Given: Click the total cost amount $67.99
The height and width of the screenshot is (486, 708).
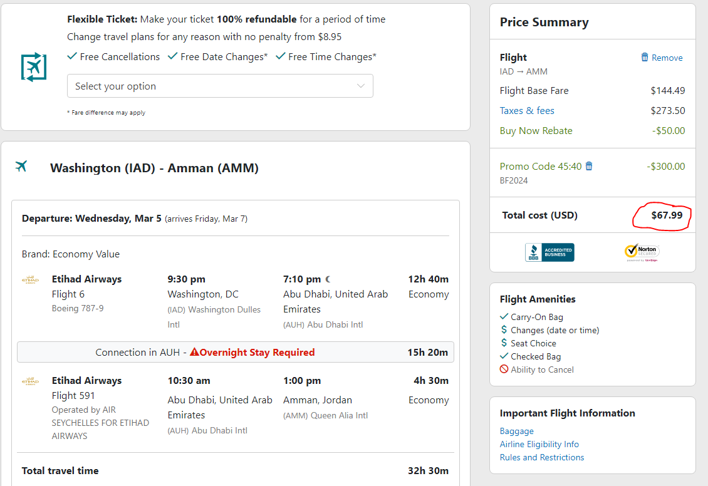Looking at the screenshot, I should [667, 215].
